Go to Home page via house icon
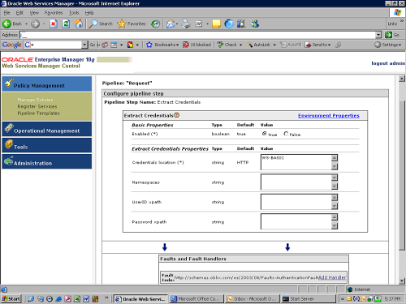Viewport: 406px width, 304px height. tap(79, 24)
